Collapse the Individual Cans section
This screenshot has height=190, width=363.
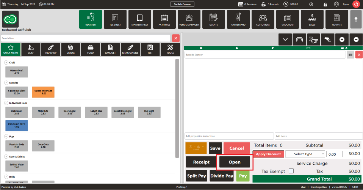6,103
